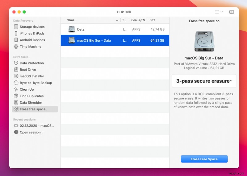247x176 pixels.
Task: Open recent session gear icon 02.12.2020
Action: pos(16,126)
